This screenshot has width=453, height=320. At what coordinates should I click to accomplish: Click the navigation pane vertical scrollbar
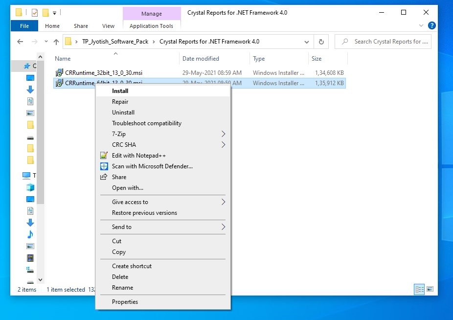tap(42, 147)
